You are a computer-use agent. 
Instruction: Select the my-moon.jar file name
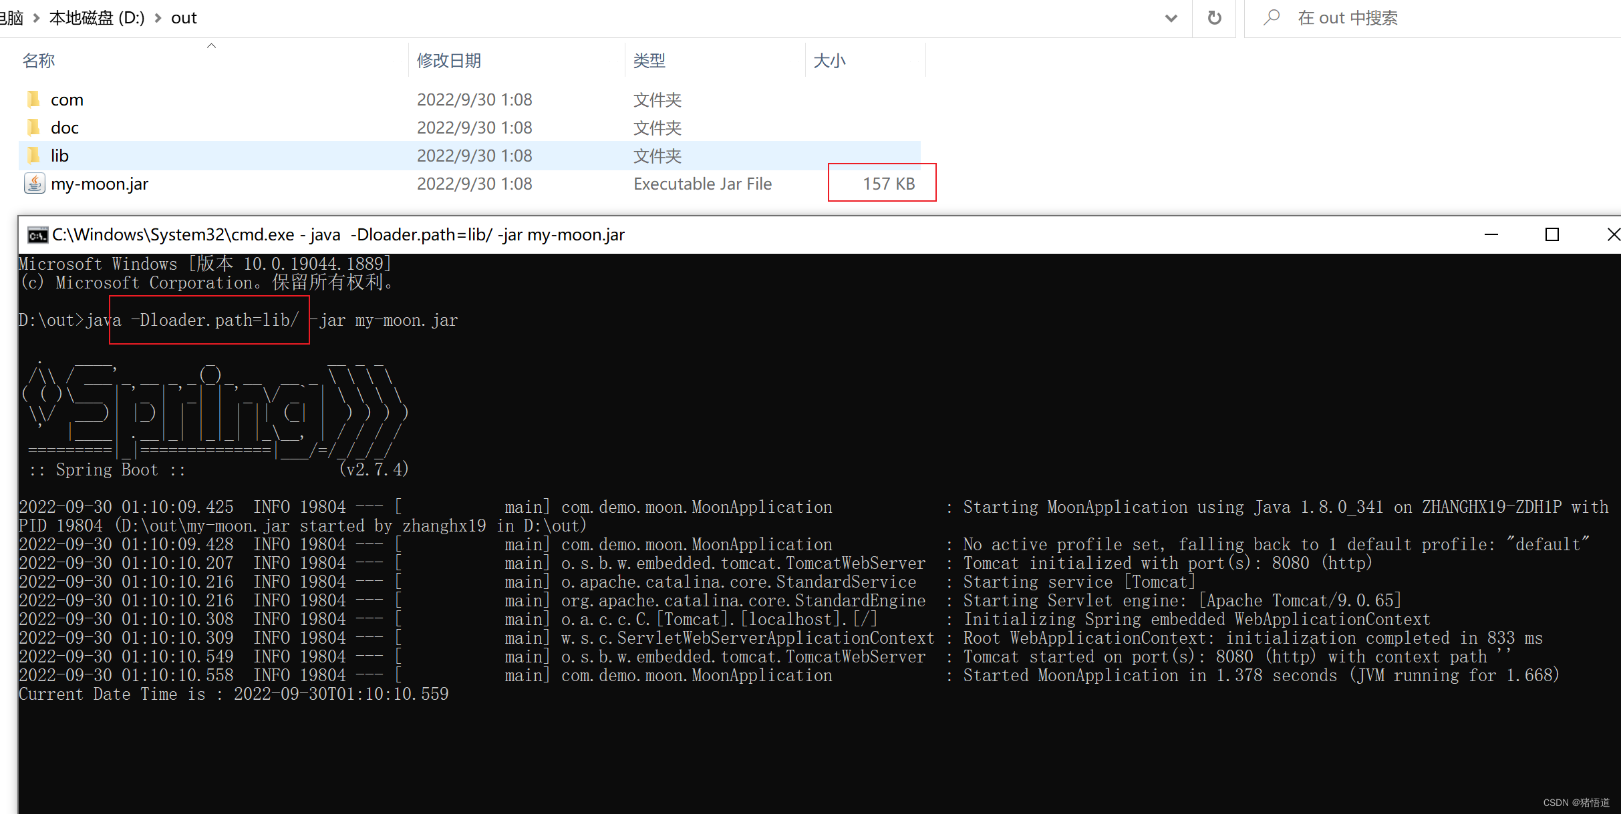click(x=100, y=184)
